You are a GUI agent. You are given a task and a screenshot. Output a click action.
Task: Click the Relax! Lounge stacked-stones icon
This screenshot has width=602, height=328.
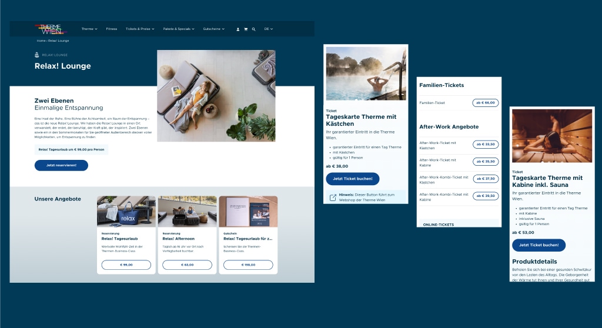tap(37, 55)
